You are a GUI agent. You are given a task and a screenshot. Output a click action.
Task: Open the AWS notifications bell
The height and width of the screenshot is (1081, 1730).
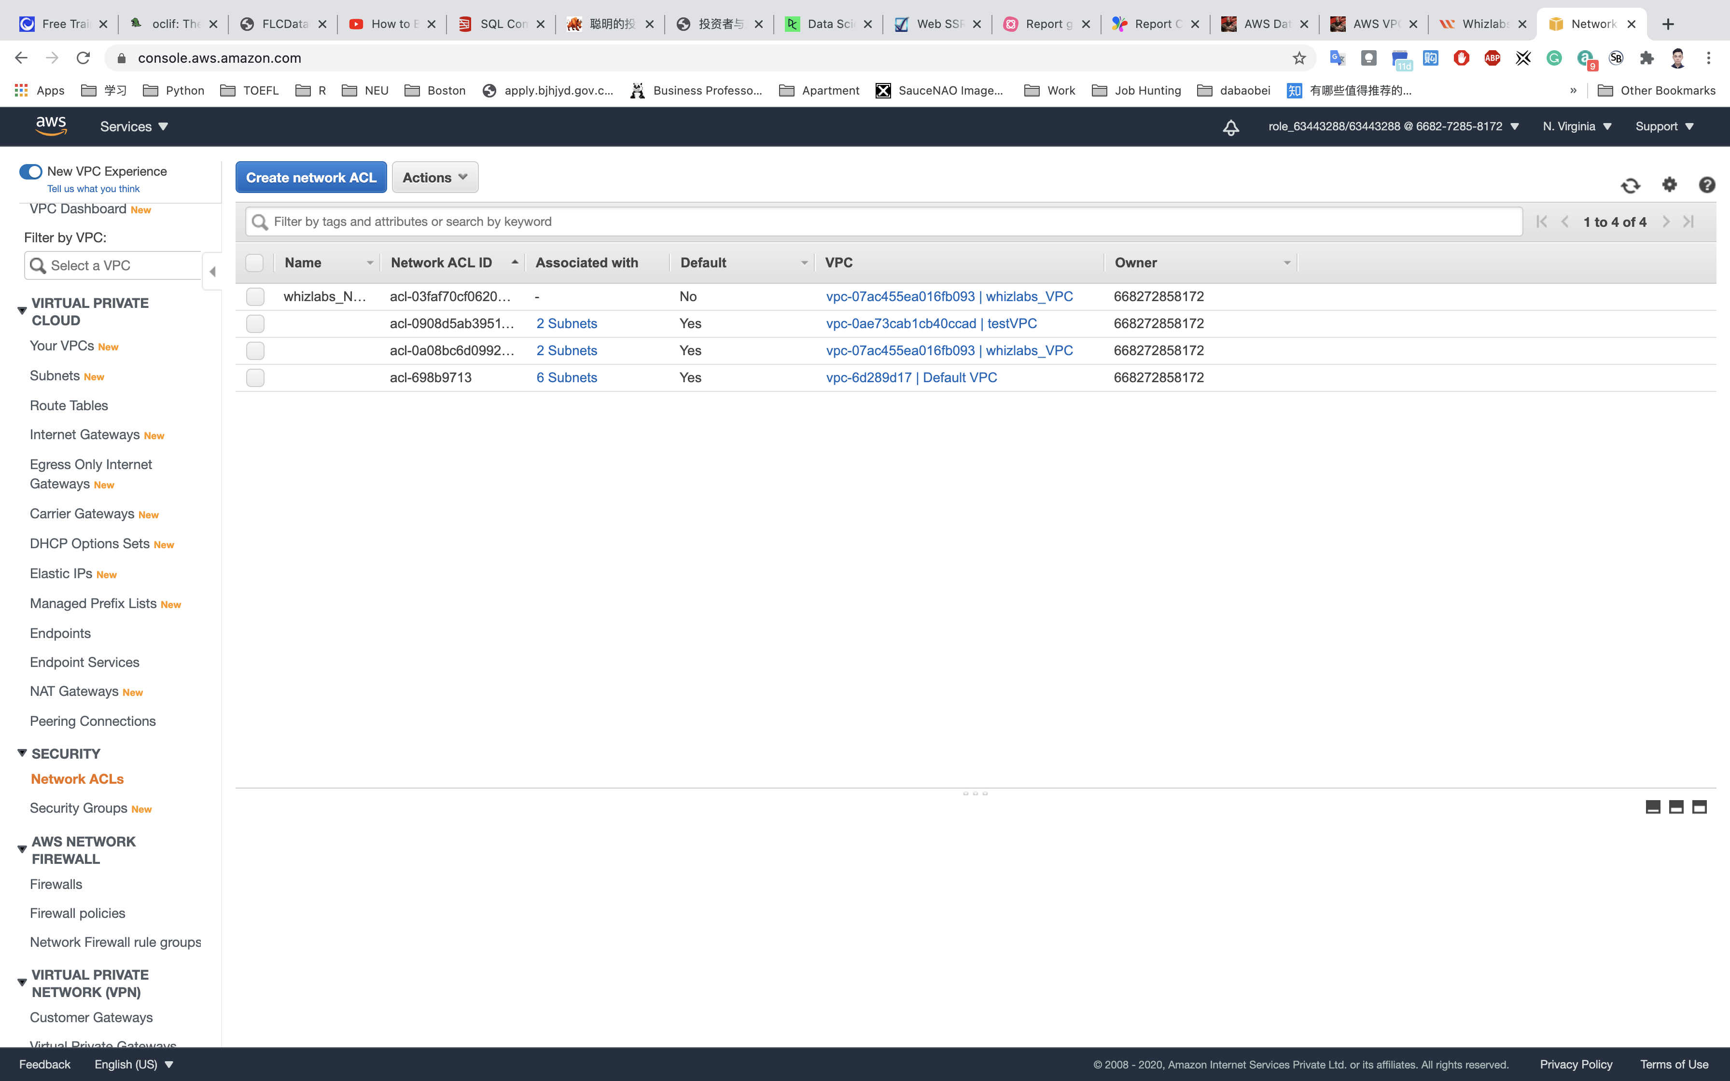point(1230,127)
